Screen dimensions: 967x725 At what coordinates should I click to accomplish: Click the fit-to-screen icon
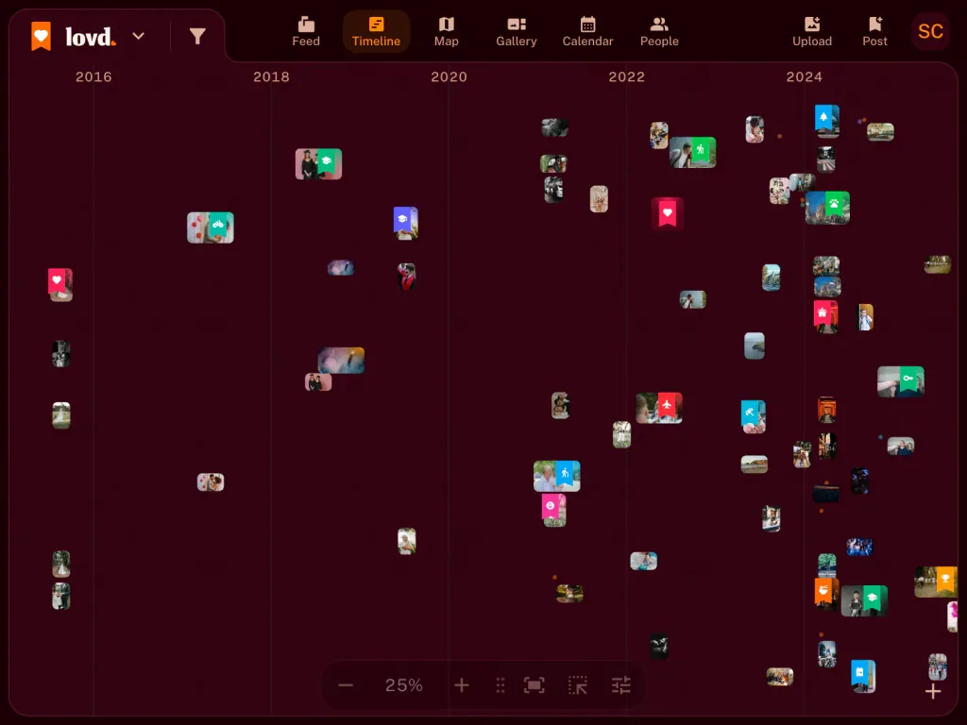coord(534,685)
